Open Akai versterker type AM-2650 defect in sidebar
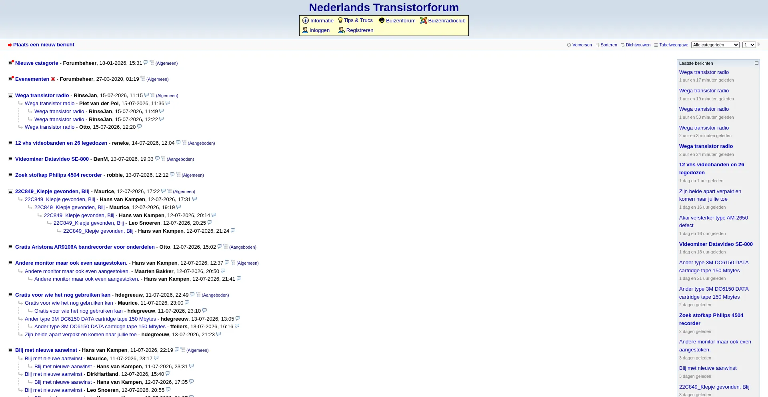The height and width of the screenshot is (397, 768). (x=714, y=221)
